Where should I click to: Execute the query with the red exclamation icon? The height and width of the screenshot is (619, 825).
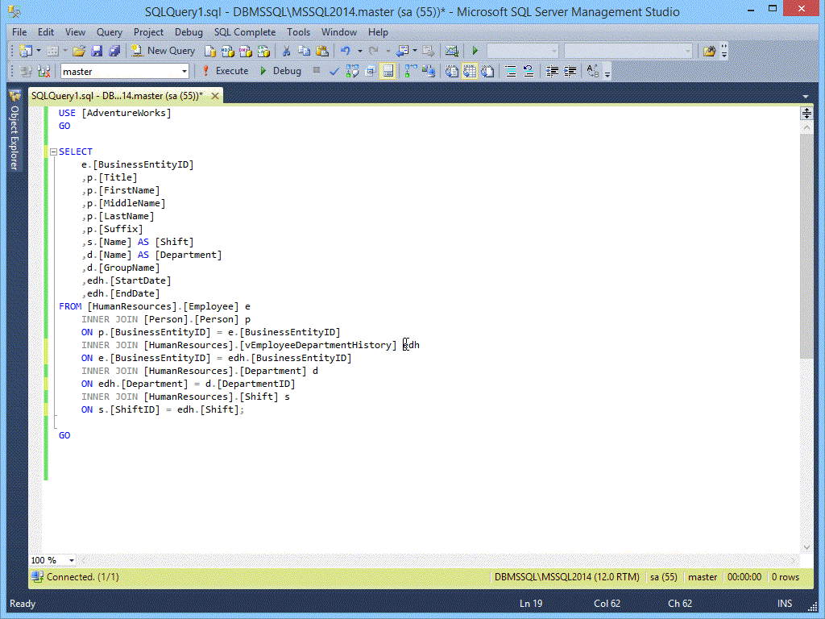pos(230,71)
